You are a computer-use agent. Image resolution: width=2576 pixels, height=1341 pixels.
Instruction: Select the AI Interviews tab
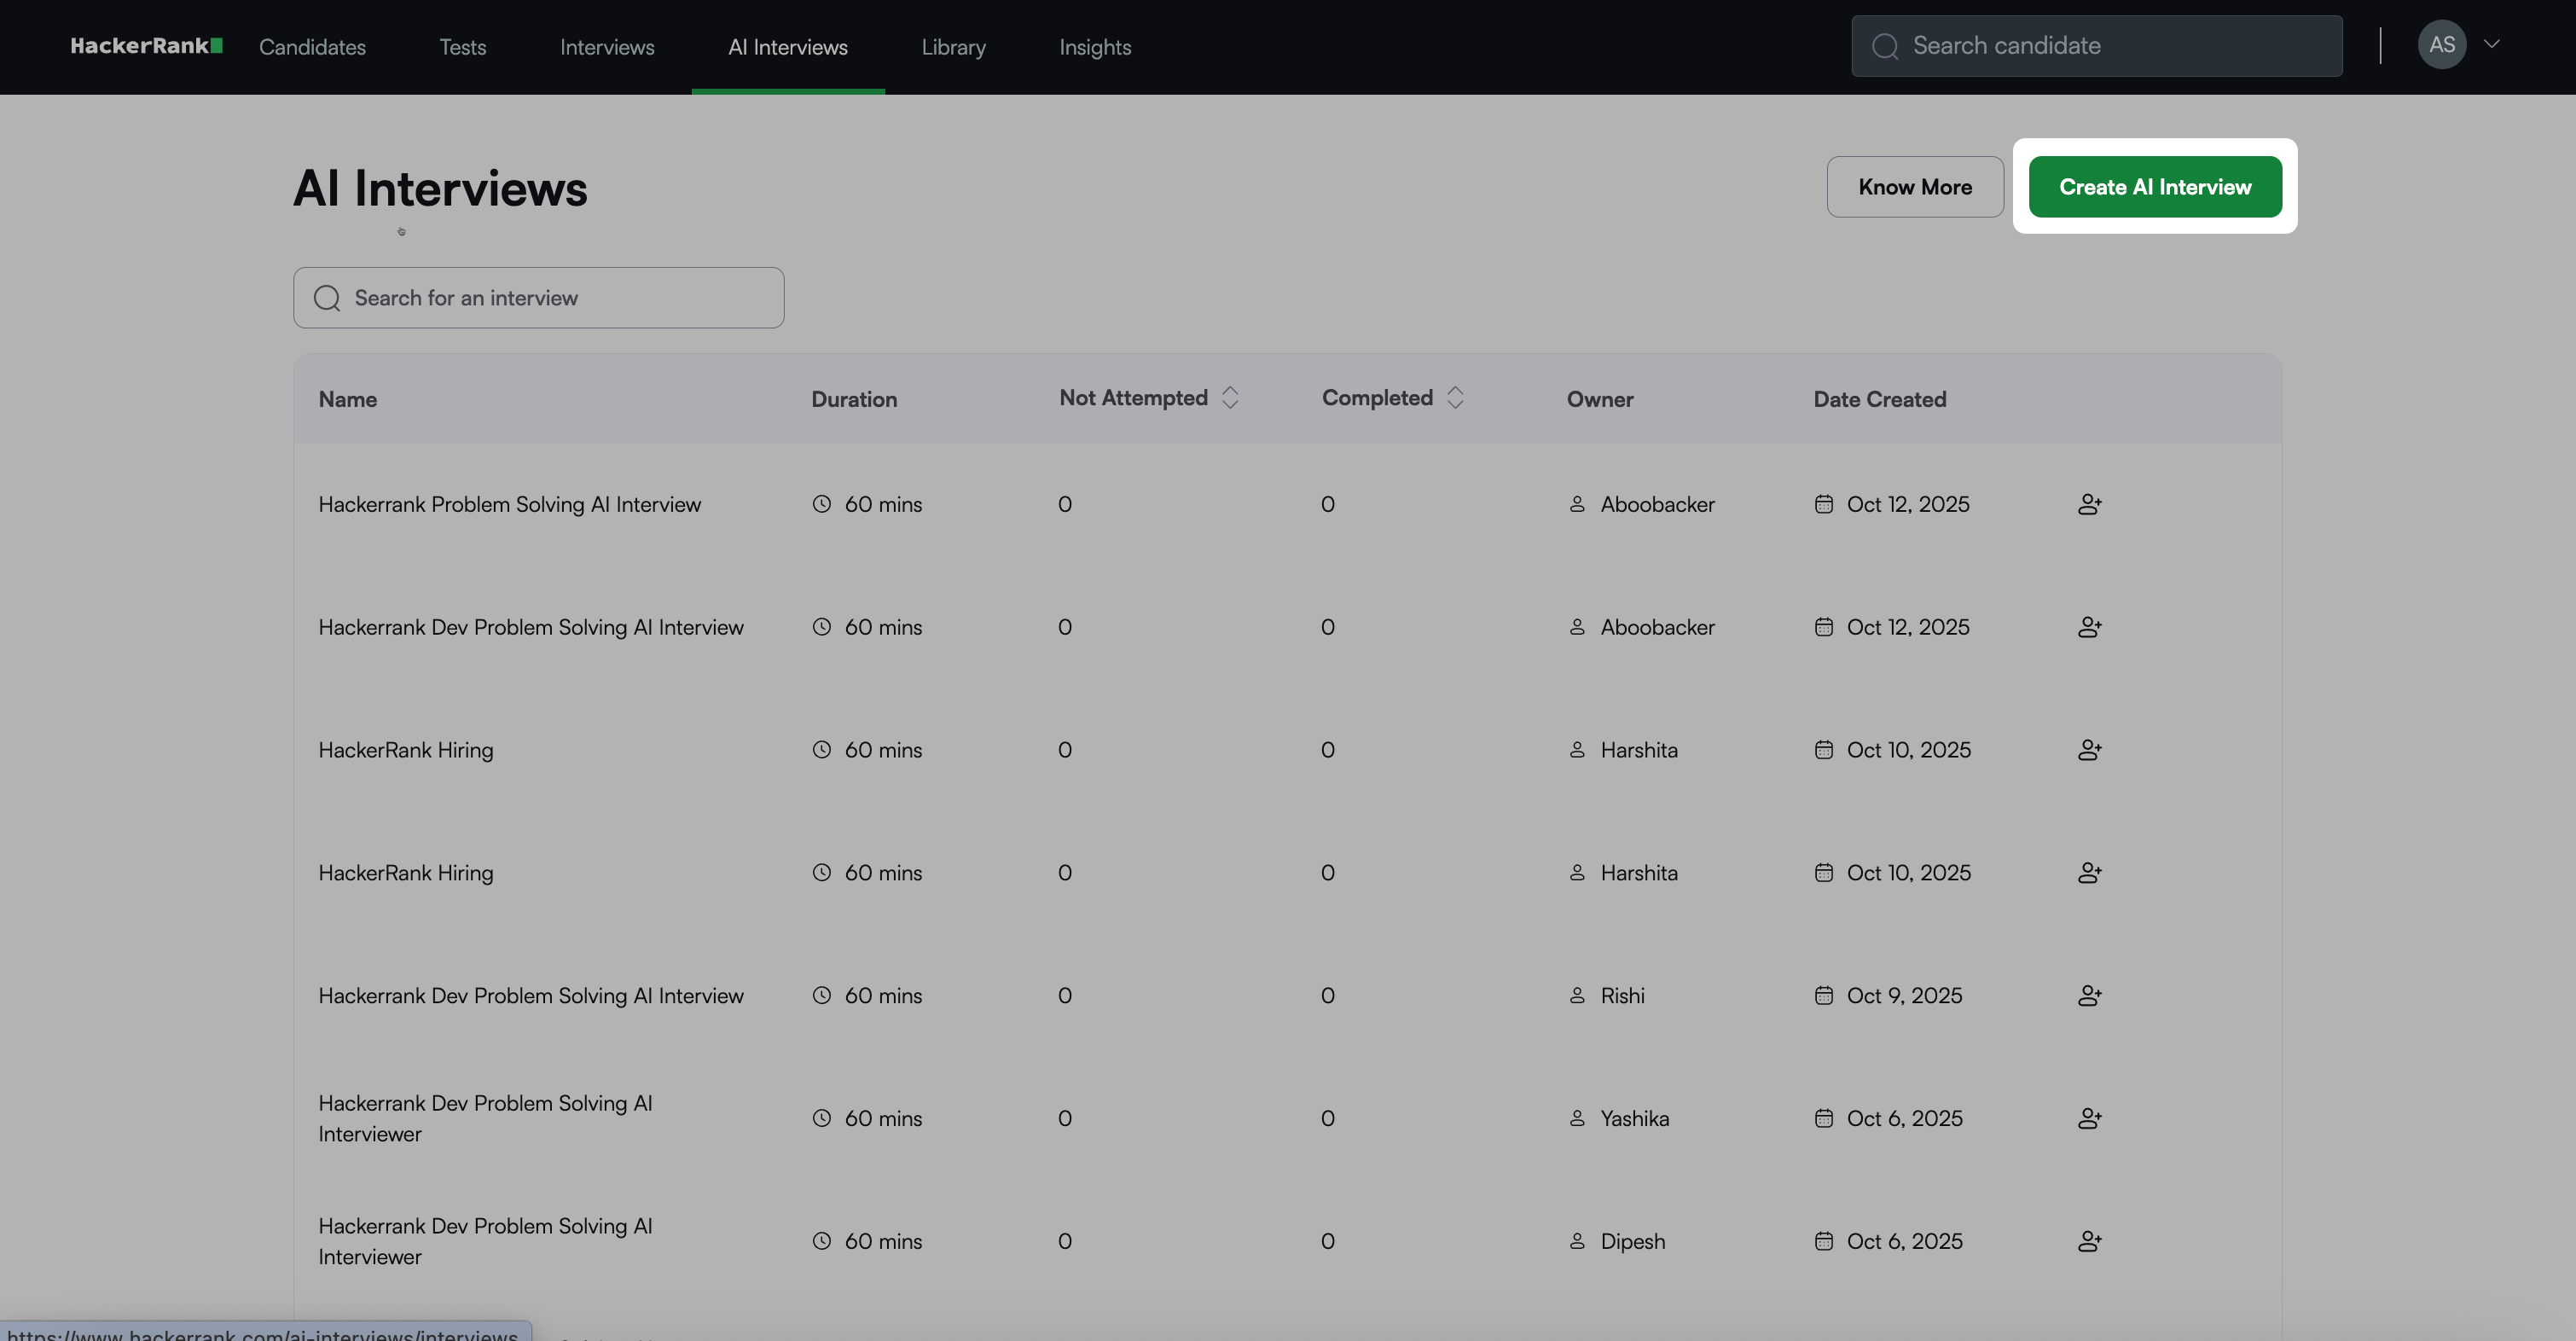[788, 47]
